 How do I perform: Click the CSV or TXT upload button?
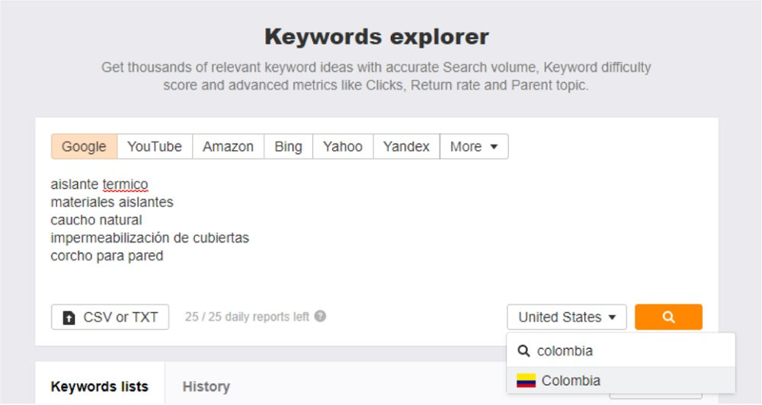click(110, 317)
